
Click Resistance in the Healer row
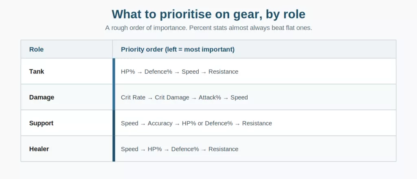[224, 149]
